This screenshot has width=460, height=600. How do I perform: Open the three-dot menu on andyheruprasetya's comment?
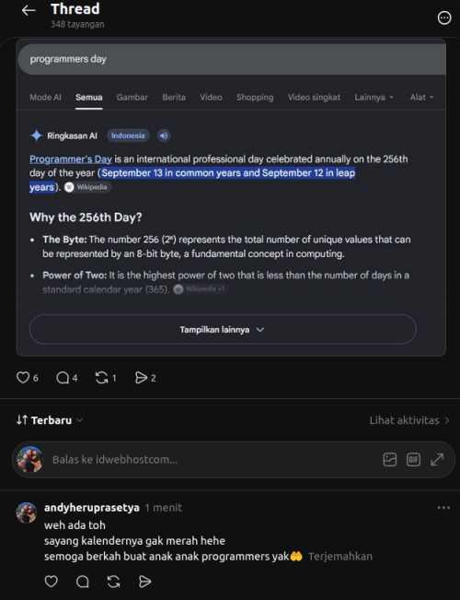pos(443,508)
